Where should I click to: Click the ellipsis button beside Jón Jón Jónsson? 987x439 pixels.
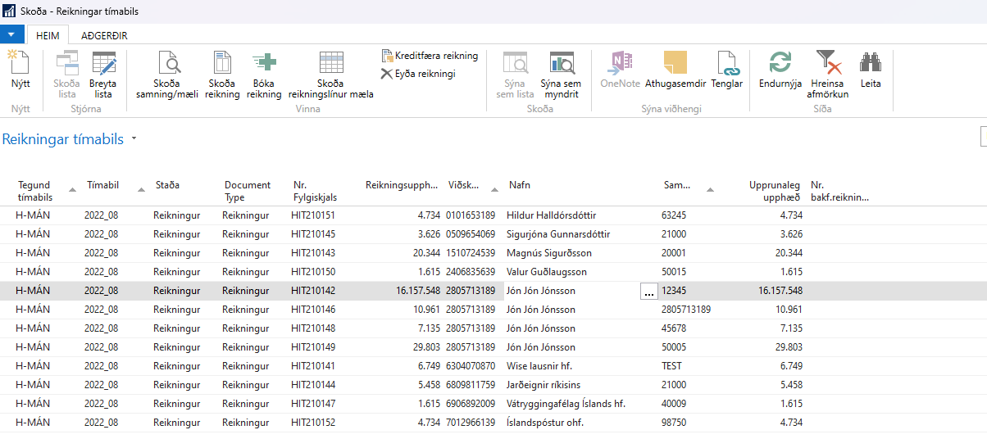pos(648,291)
